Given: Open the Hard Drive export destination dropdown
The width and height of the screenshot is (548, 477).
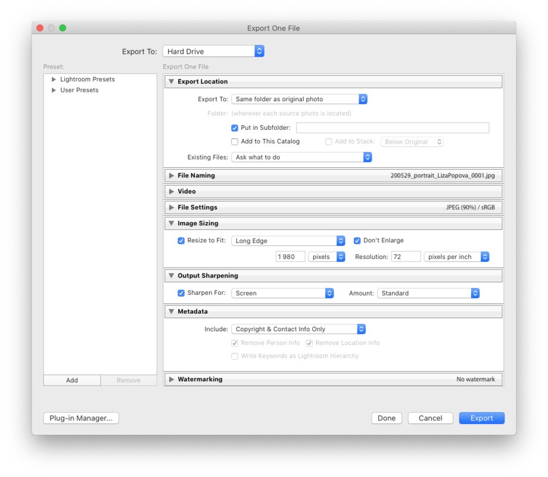Looking at the screenshot, I should pyautogui.click(x=213, y=52).
